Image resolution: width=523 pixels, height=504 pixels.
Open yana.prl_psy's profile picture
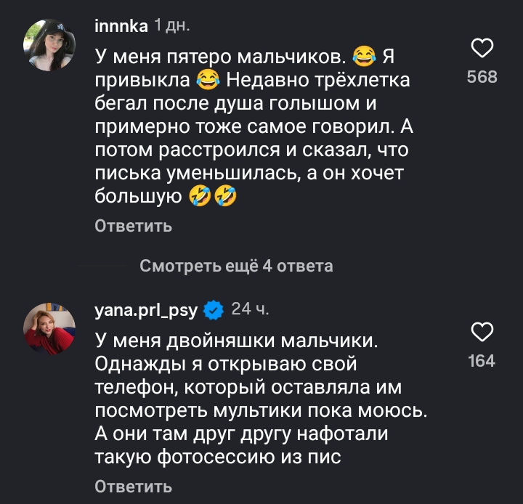(x=49, y=328)
